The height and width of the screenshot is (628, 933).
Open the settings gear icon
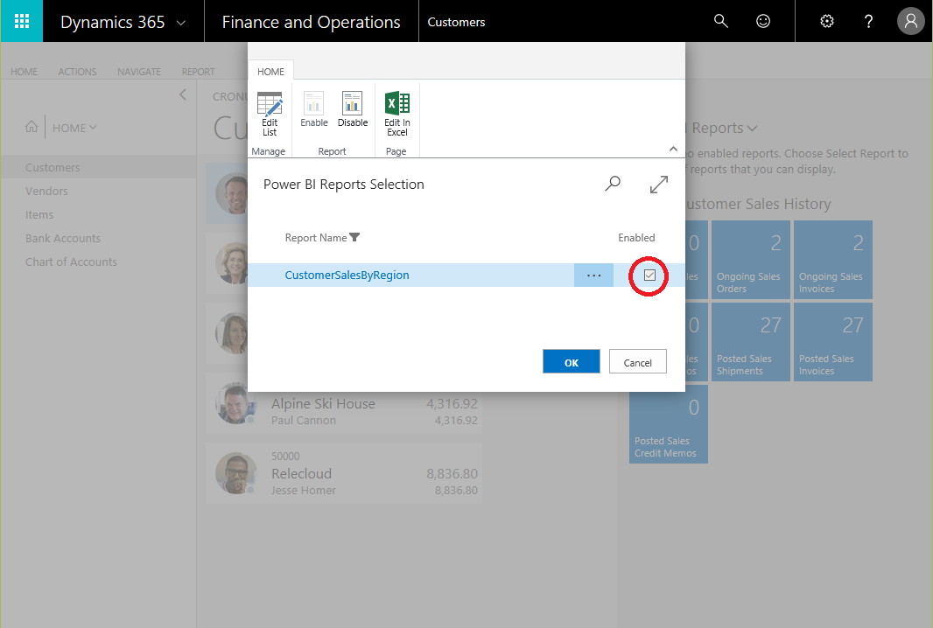point(826,21)
